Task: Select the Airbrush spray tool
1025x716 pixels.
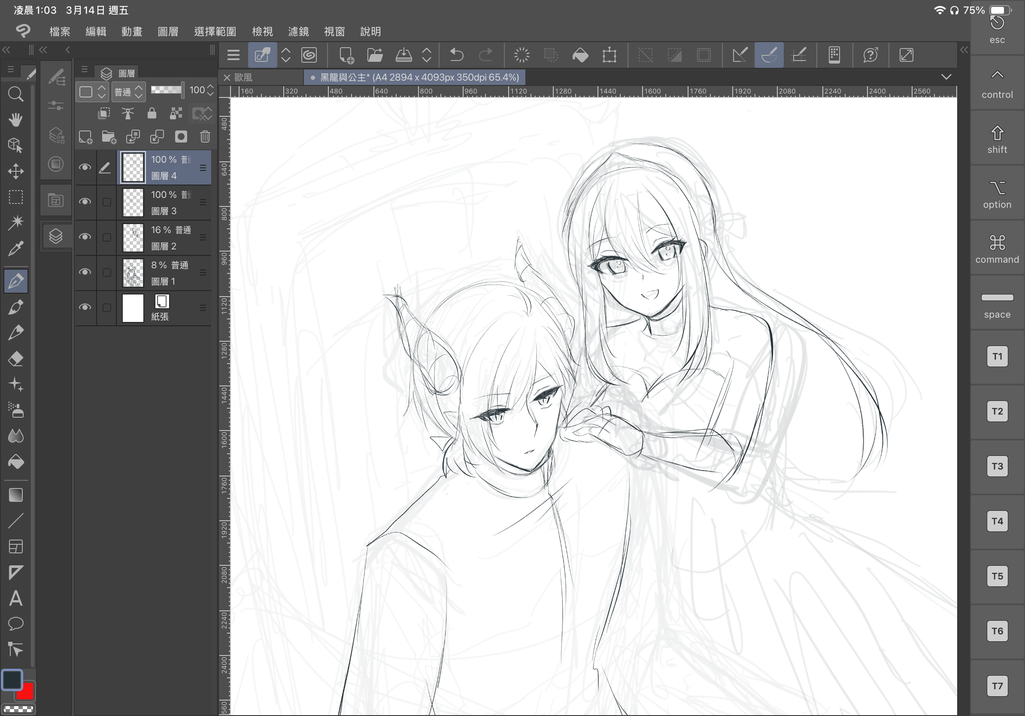Action: click(15, 410)
